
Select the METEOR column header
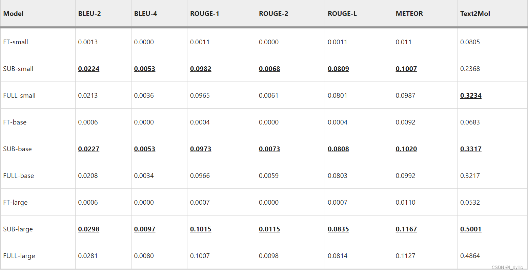pos(409,14)
